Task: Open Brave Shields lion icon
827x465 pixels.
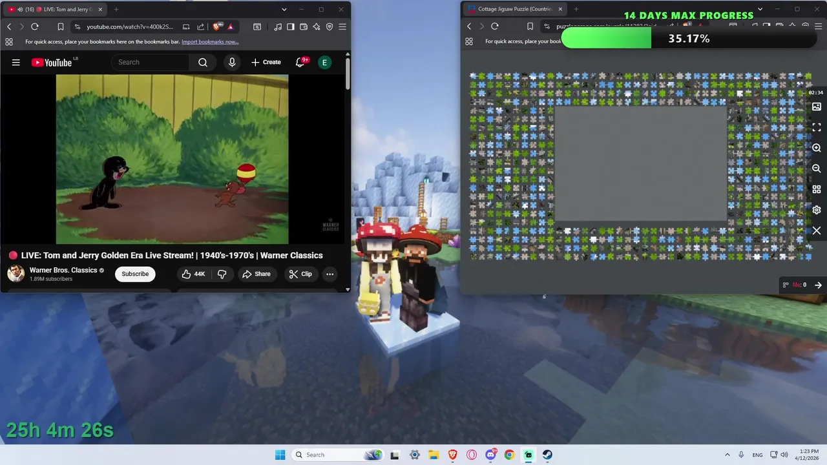Action: tap(216, 26)
